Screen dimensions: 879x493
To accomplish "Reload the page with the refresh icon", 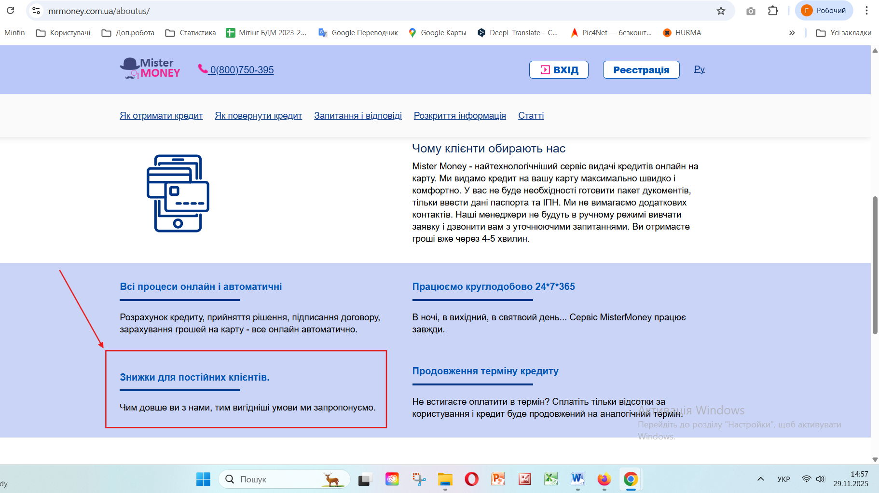I will click(11, 11).
